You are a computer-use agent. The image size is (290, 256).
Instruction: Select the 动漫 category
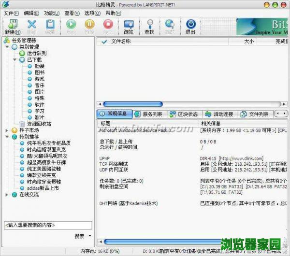tap(40, 66)
